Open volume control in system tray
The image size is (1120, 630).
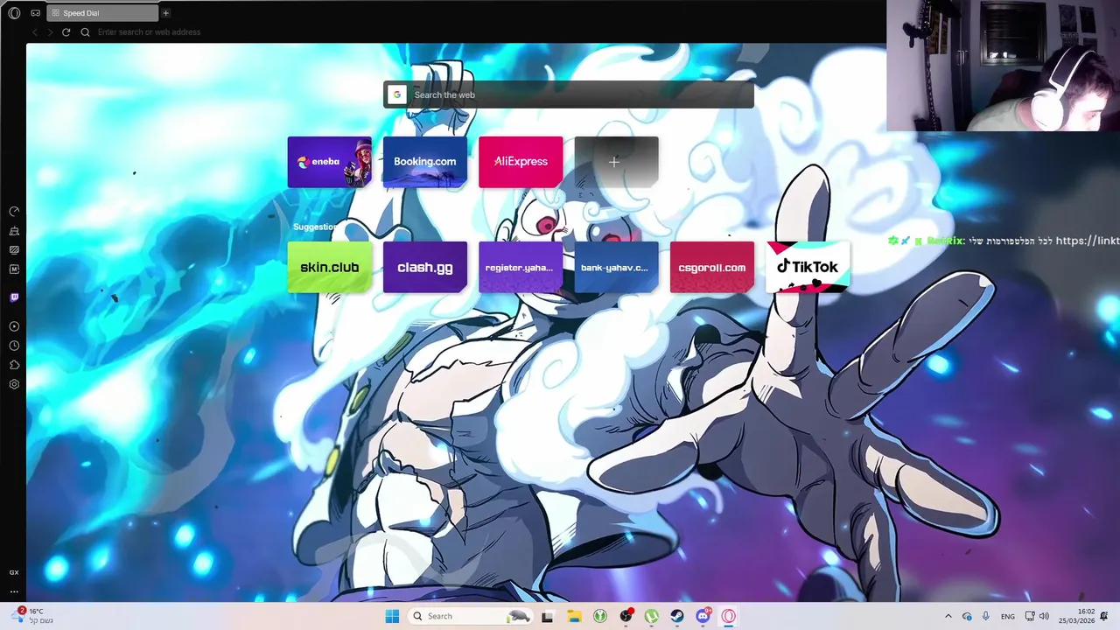click(x=1044, y=616)
